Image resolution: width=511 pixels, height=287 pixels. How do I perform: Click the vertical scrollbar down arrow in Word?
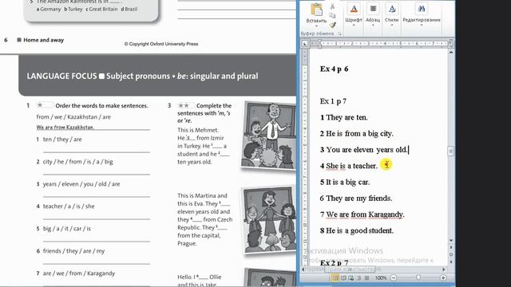(x=451, y=241)
